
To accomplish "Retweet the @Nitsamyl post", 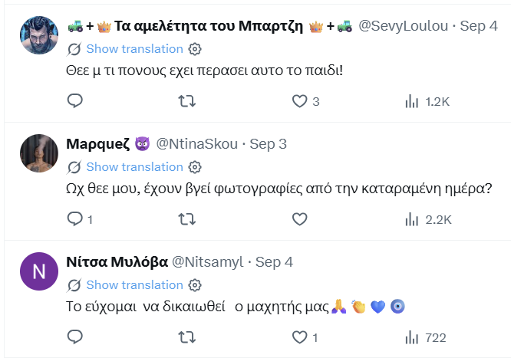I will pyautogui.click(x=187, y=337).
